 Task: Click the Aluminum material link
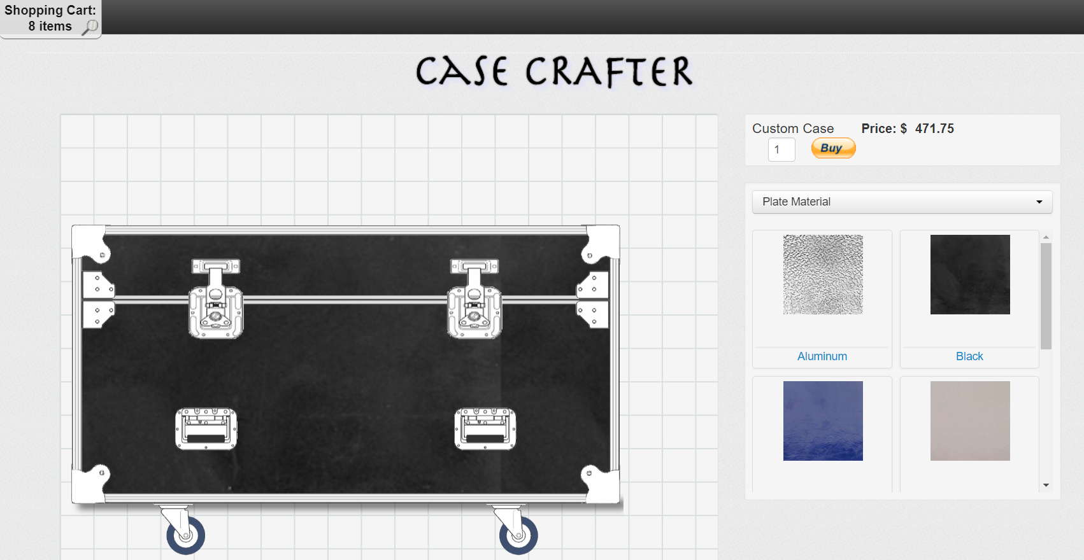click(x=822, y=356)
